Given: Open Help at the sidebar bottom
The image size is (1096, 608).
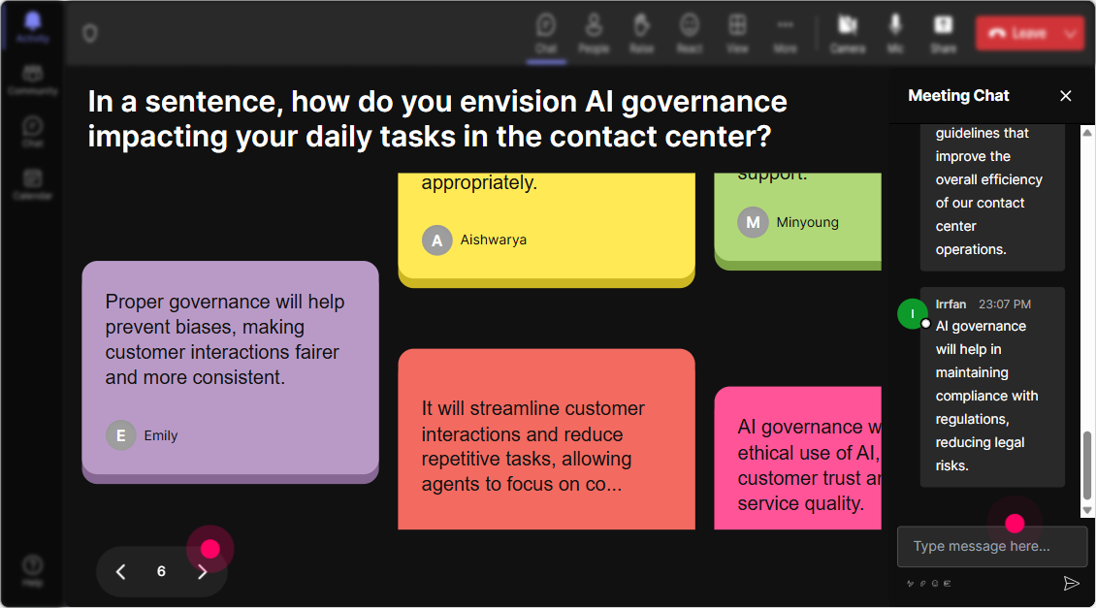Looking at the screenshot, I should 32,570.
